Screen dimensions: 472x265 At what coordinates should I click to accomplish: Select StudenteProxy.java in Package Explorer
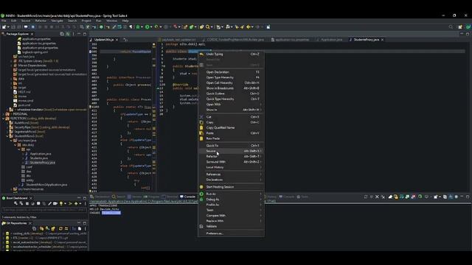coord(42,163)
